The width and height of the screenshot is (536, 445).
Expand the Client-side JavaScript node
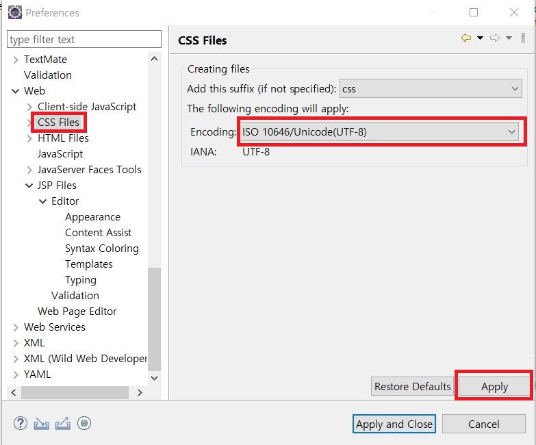point(29,107)
